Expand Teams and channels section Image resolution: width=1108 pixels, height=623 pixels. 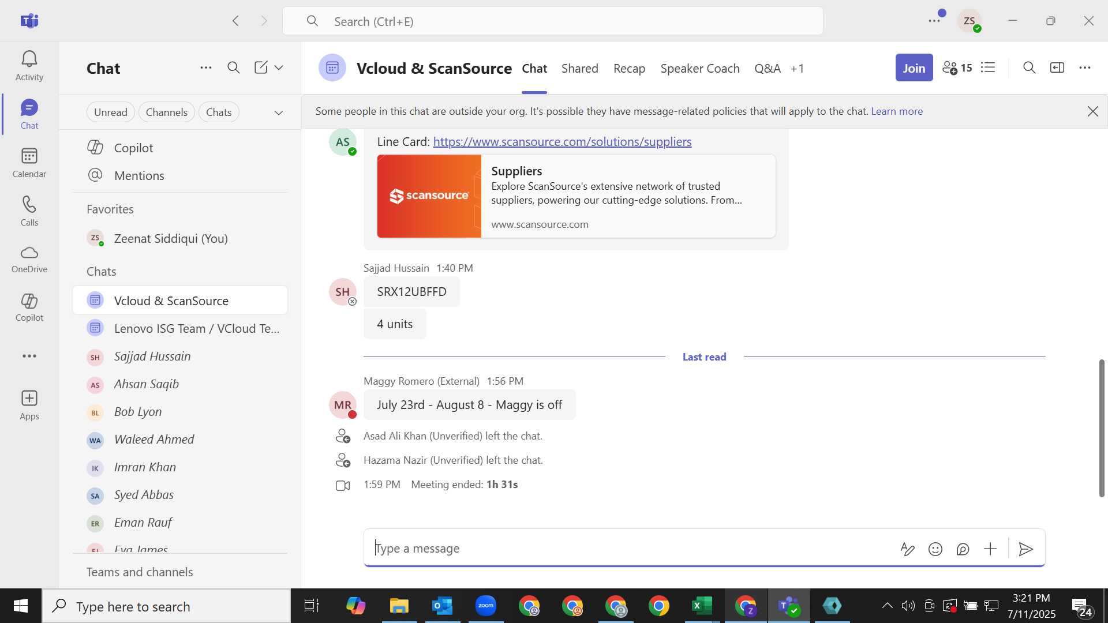pos(140,572)
